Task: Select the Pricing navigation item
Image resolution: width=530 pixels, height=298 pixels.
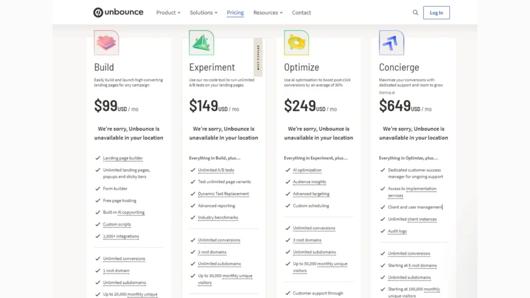Action: coord(235,12)
